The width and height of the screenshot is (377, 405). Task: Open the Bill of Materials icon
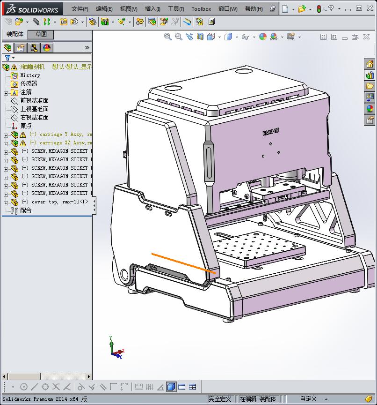tap(152, 22)
